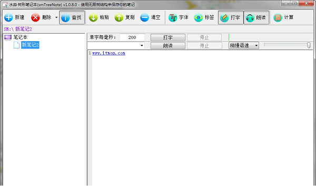The width and height of the screenshot is (316, 193).
Task: Open the dropdown arrow next to 删除
Action: [x=56, y=17]
